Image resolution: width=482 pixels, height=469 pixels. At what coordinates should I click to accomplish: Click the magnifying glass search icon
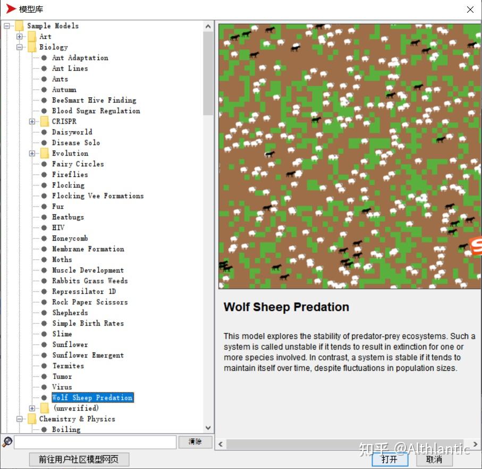click(7, 442)
